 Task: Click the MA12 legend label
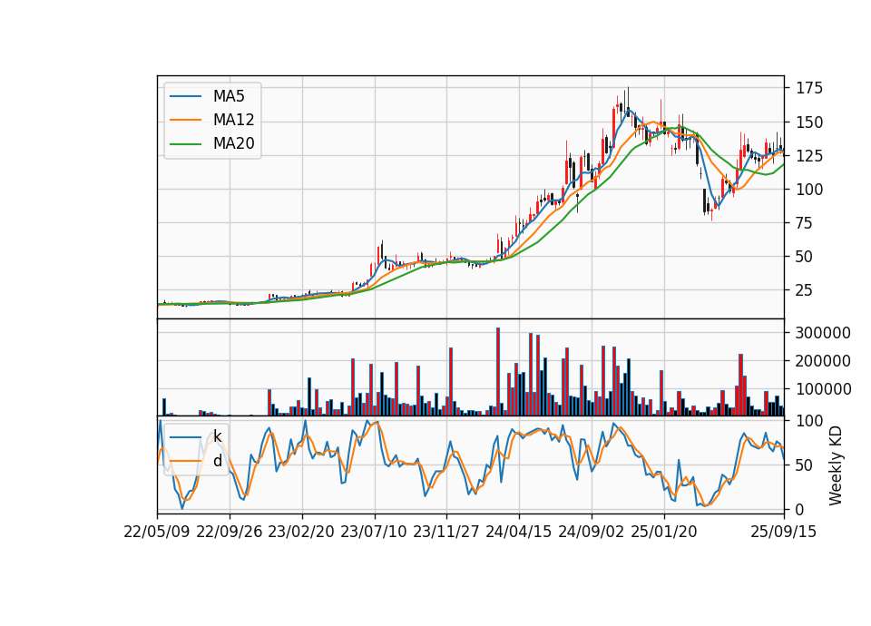pos(233,120)
